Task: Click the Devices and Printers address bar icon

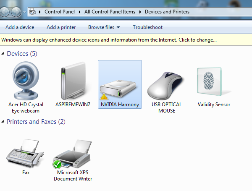Action: pos(32,12)
